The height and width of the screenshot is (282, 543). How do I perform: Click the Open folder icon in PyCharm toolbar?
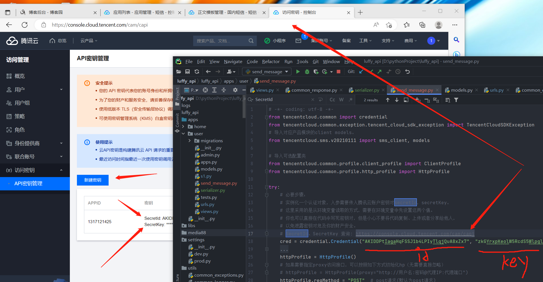click(178, 72)
